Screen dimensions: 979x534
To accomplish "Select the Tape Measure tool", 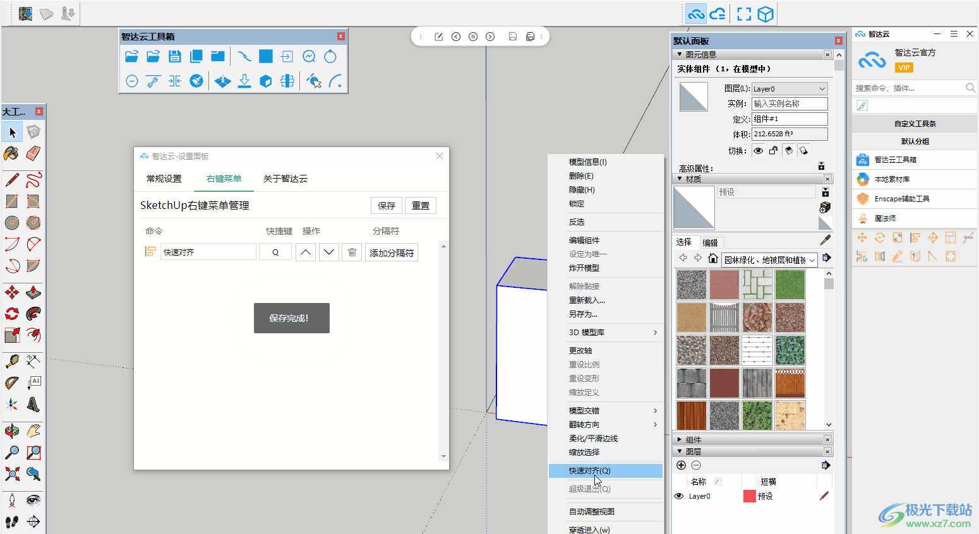I will (x=12, y=362).
